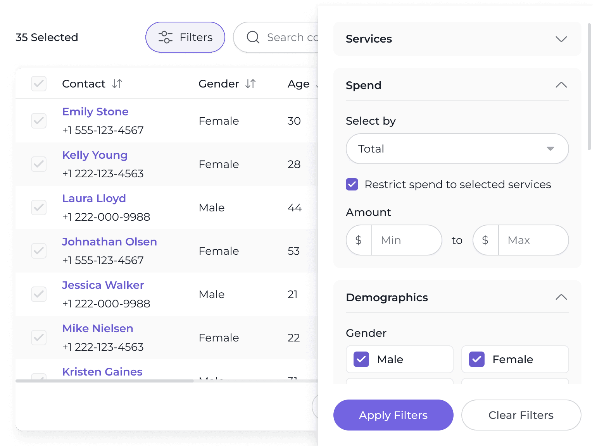
Task: Uncheck the Female gender checkbox
Action: coord(477,359)
